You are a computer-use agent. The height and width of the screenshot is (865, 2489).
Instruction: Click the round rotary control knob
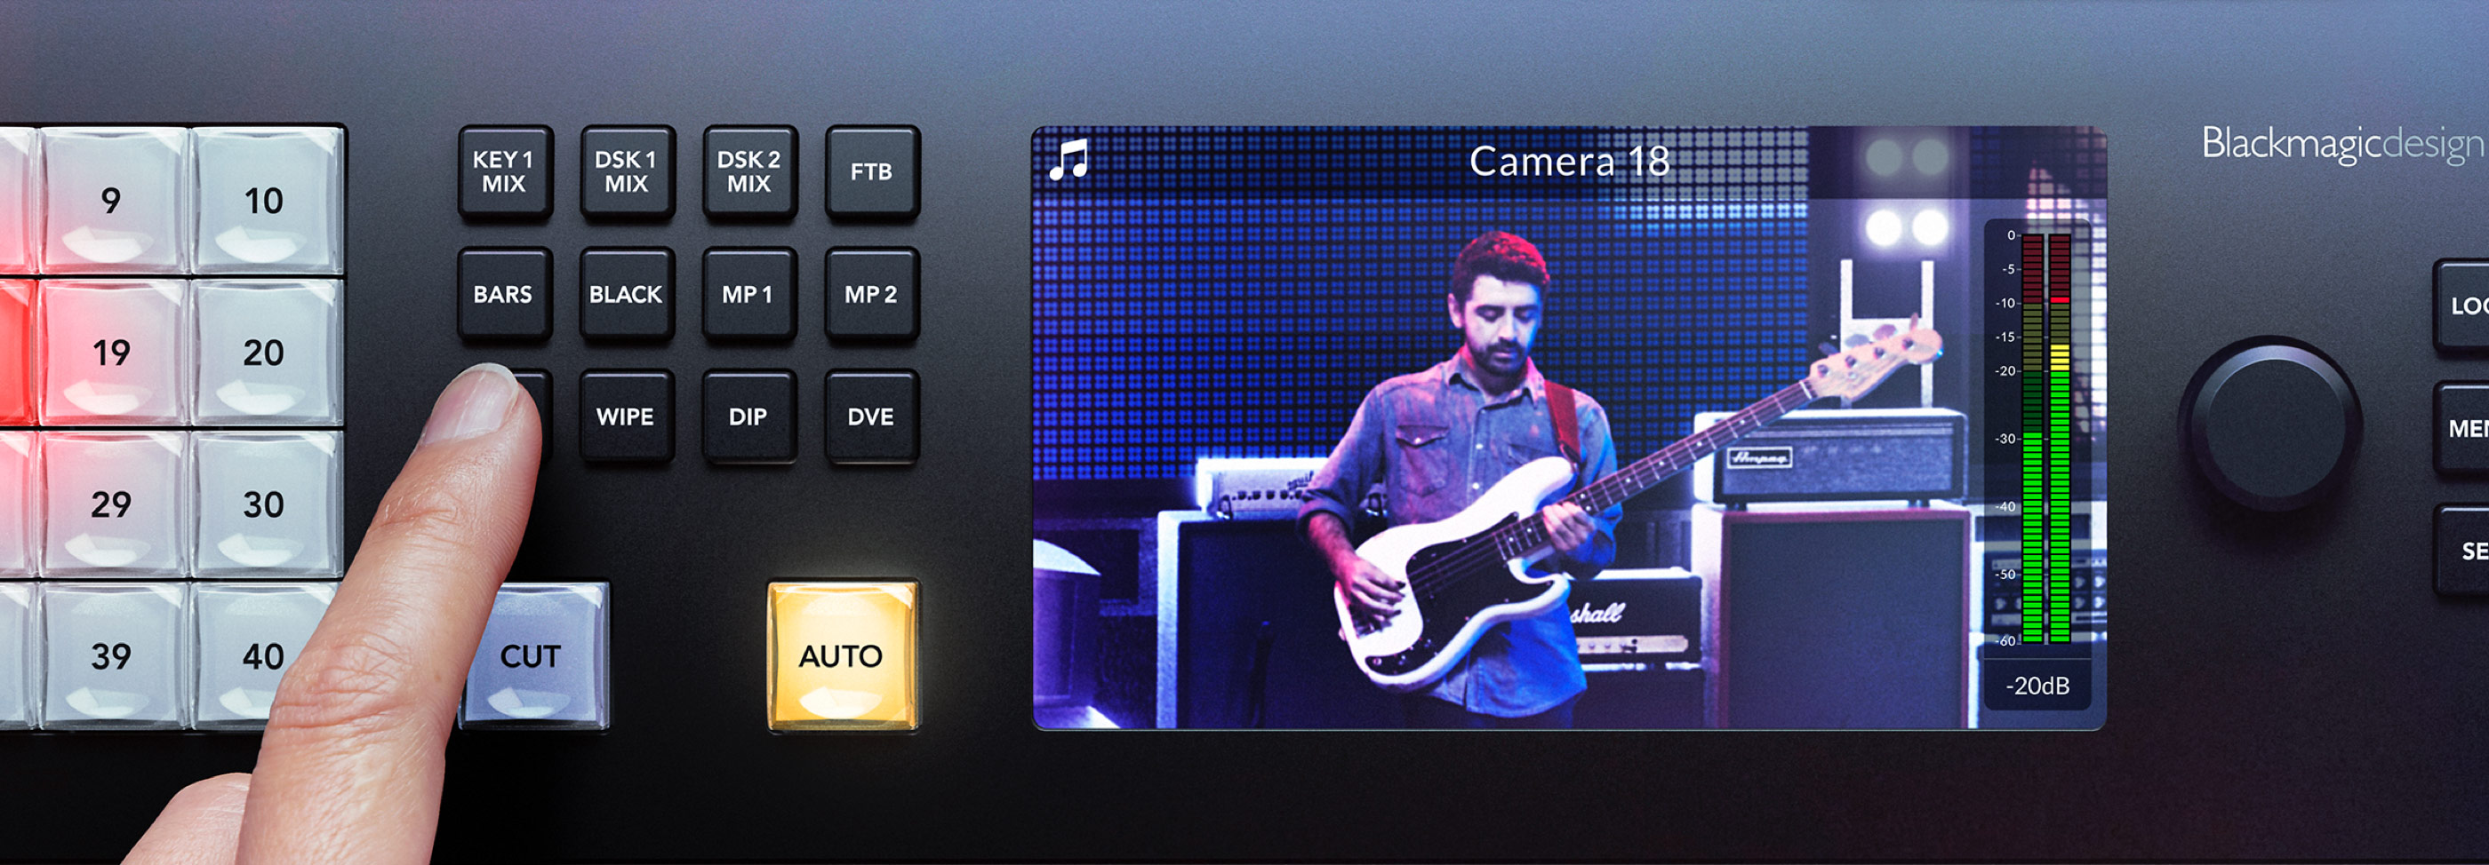point(2271,423)
